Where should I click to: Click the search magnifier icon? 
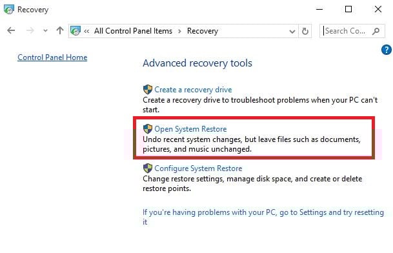point(376,31)
